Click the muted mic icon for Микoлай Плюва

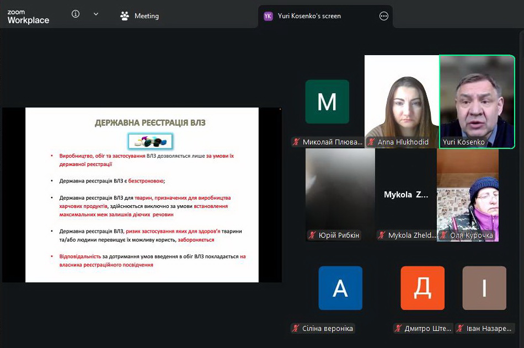tap(297, 142)
